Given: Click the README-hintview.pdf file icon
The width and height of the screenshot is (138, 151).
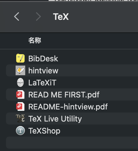Looking at the screenshot, I should point(20,106).
